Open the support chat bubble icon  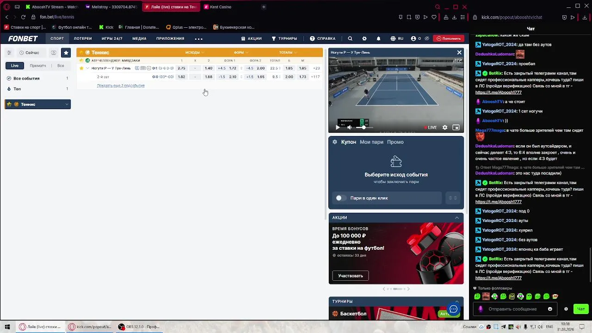coord(454,309)
